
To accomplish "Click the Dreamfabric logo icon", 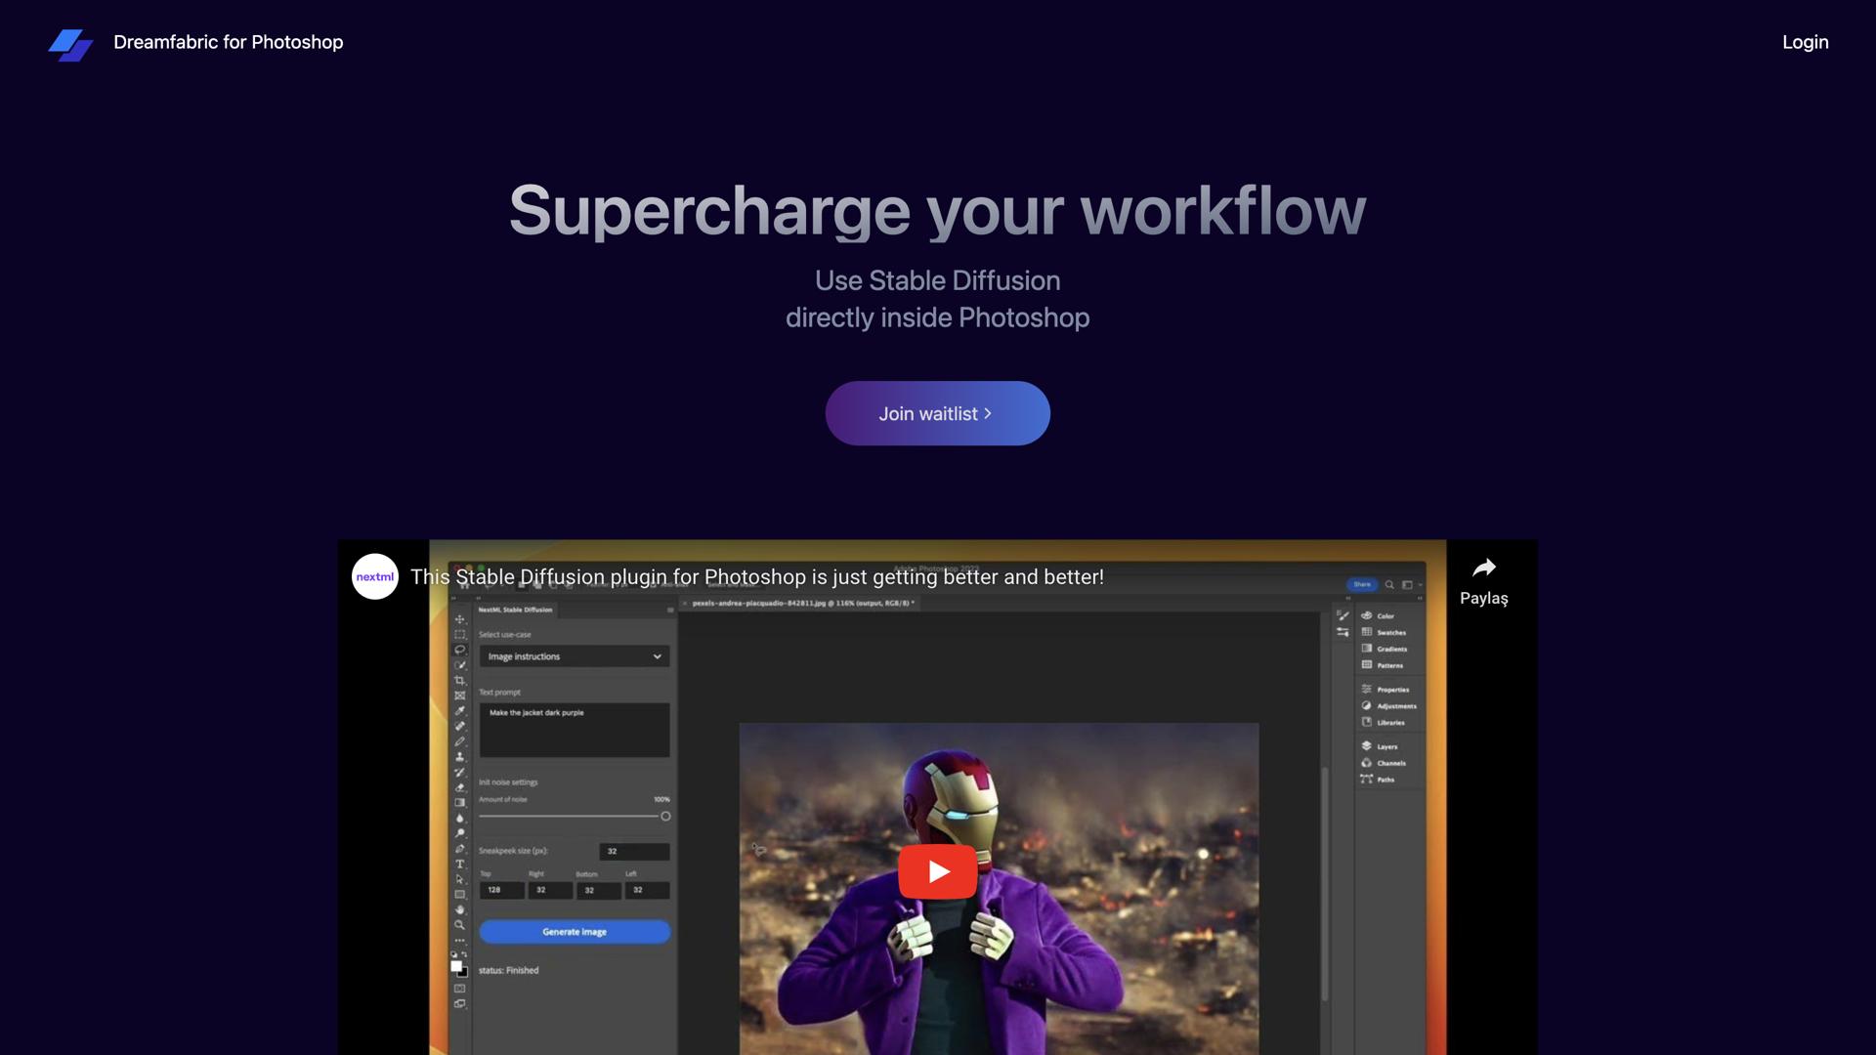I will (70, 44).
